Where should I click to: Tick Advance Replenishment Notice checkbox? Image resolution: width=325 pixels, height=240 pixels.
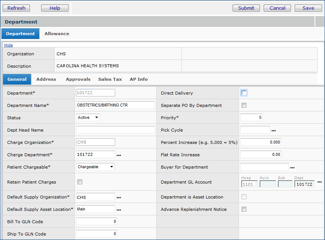[x=244, y=209]
